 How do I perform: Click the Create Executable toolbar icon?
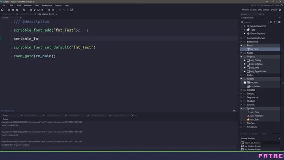[24, 10]
